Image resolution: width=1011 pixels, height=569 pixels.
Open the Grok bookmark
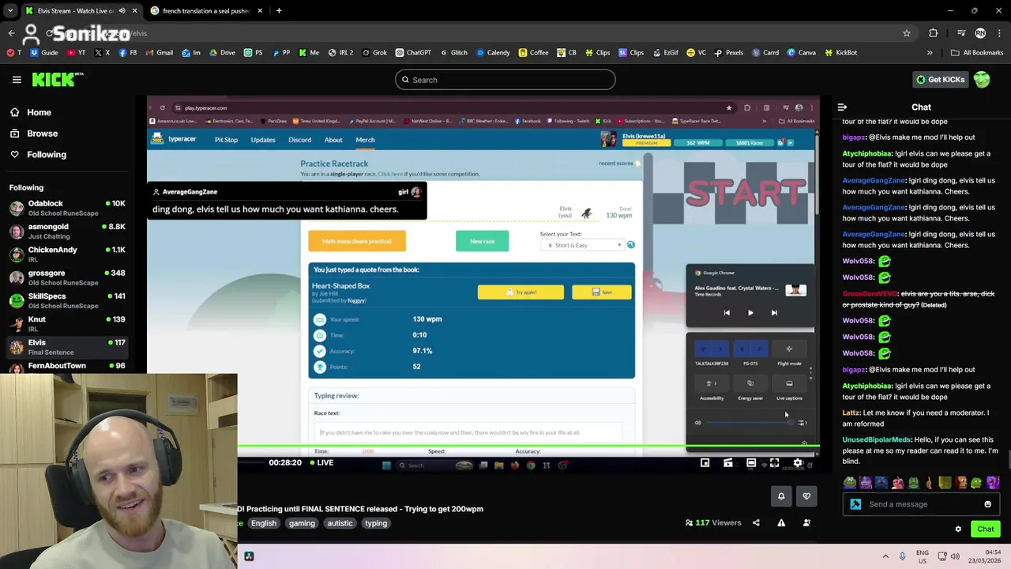(374, 53)
